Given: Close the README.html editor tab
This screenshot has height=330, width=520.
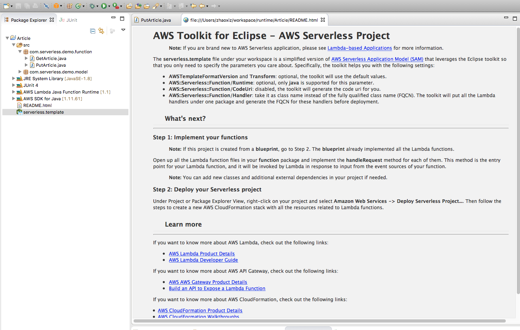Looking at the screenshot, I should pos(322,20).
